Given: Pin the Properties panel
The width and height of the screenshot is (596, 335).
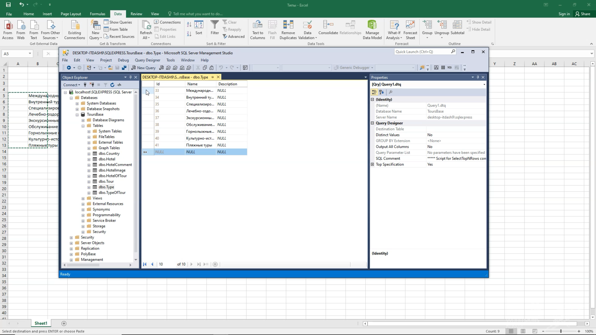Looking at the screenshot, I should [478, 77].
